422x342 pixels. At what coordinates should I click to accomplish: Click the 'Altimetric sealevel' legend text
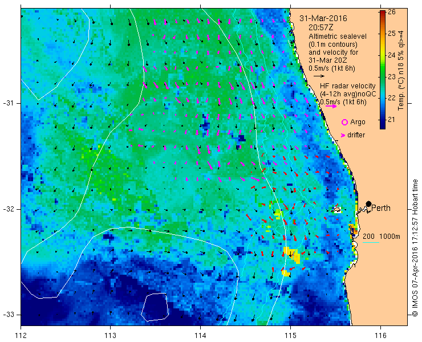[x=338, y=36]
